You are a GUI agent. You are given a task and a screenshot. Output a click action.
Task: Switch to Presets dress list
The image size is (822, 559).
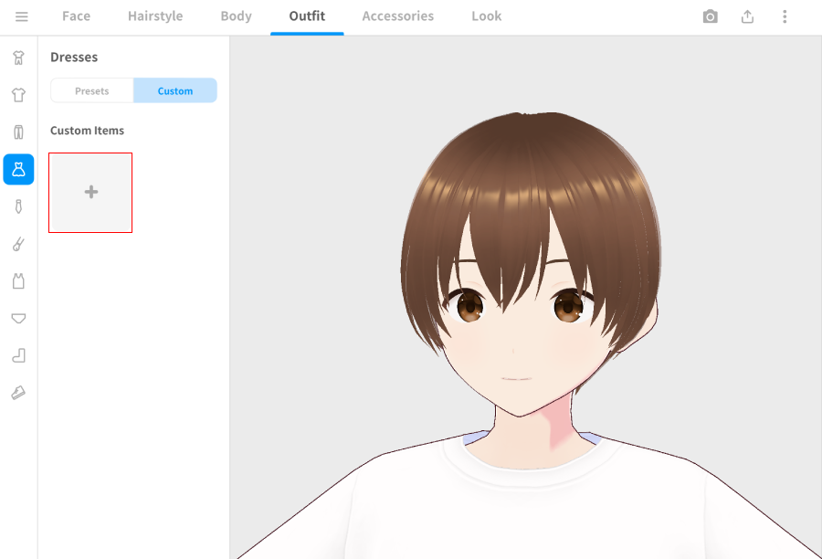click(91, 90)
